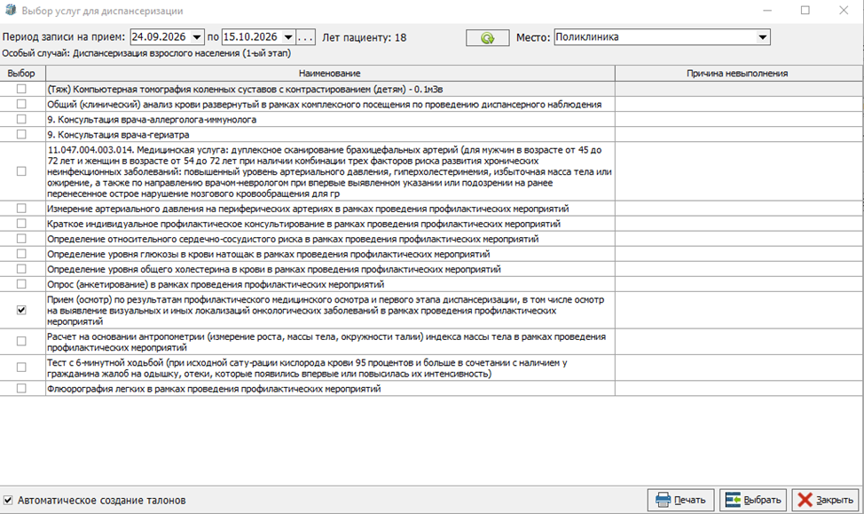Tick checkbox for дуплексное сканирование брахицефальных артерий
The image size is (864, 514).
(x=21, y=171)
